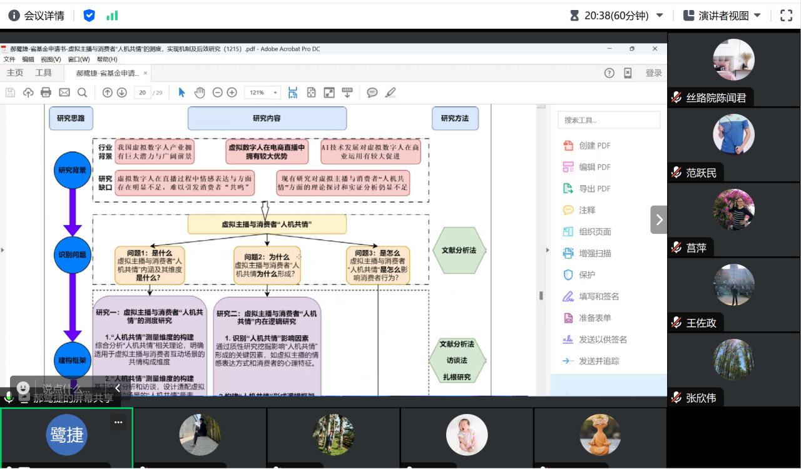Open the 文件 menu in Acrobat

9,59
